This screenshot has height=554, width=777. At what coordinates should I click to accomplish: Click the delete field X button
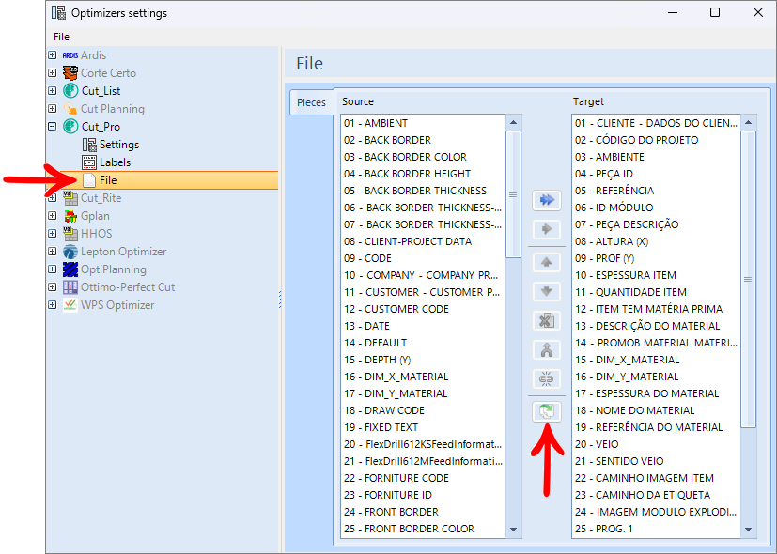click(x=547, y=321)
